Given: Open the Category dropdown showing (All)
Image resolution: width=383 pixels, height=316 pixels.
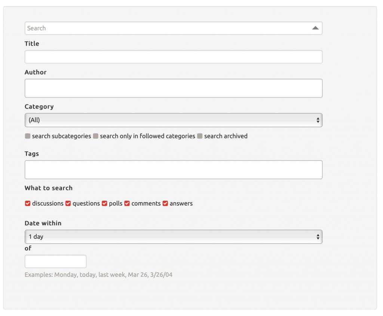Looking at the screenshot, I should (174, 120).
